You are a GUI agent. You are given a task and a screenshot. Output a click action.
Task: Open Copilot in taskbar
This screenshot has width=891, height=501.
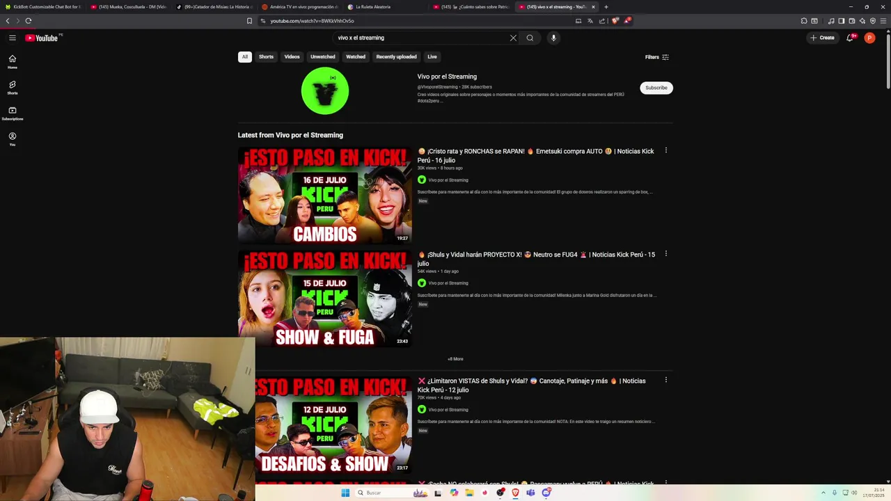[x=454, y=493]
